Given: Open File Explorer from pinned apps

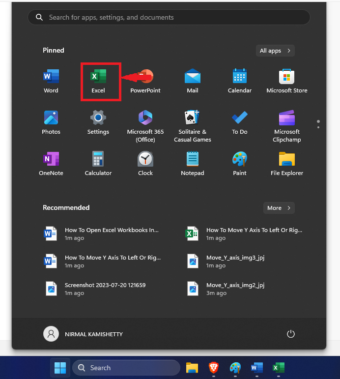Looking at the screenshot, I should 287,164.
